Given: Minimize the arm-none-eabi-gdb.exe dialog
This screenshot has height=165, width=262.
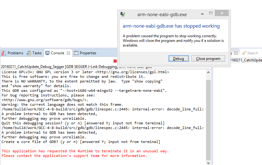Looking at the screenshot, I should click(202, 13).
